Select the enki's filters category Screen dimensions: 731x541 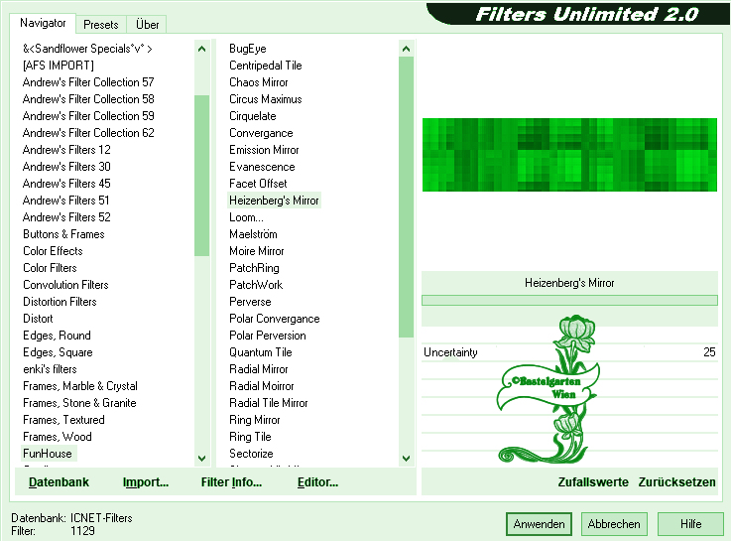(50, 369)
